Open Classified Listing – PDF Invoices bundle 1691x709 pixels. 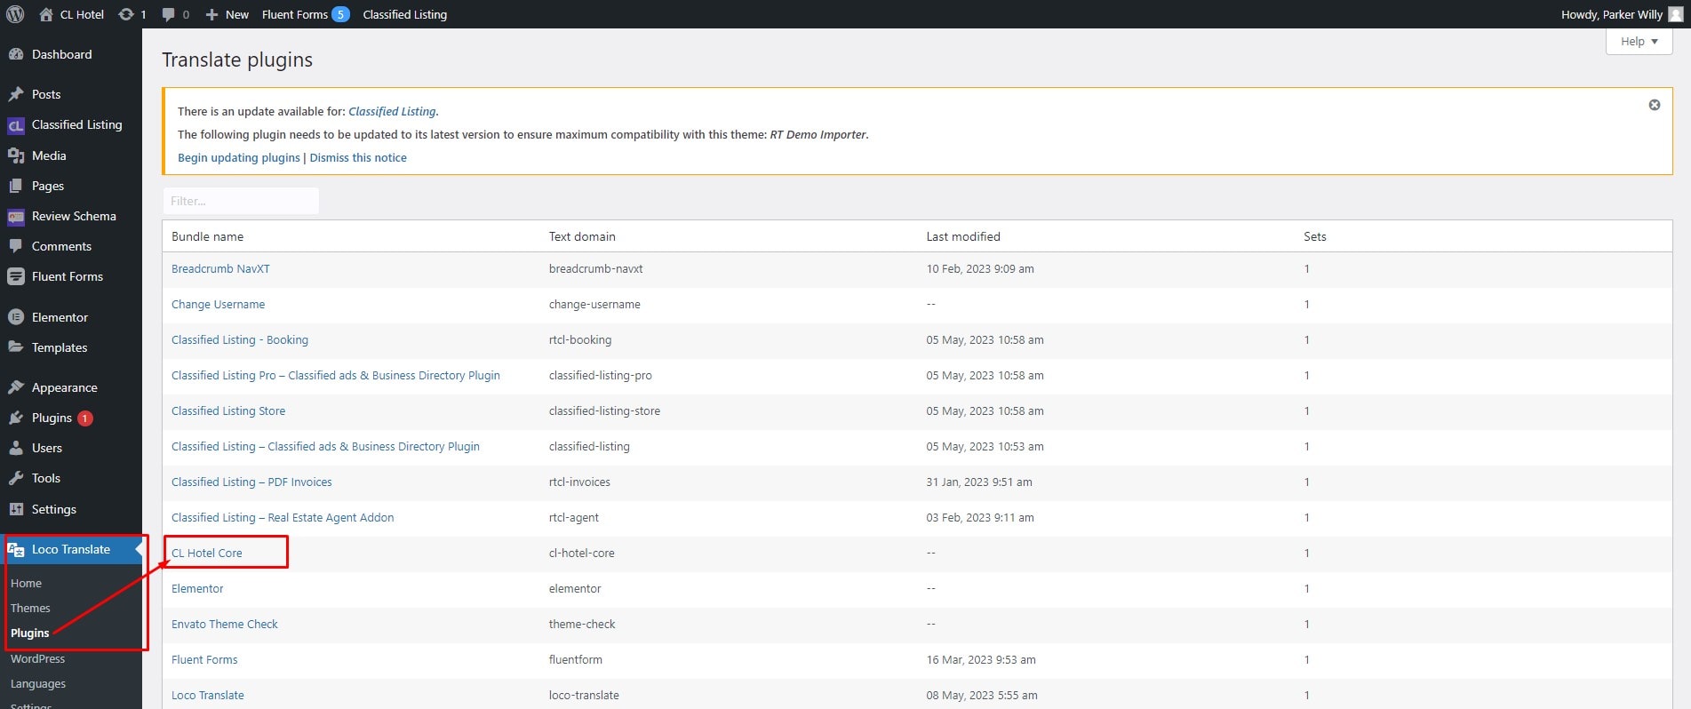[251, 482]
